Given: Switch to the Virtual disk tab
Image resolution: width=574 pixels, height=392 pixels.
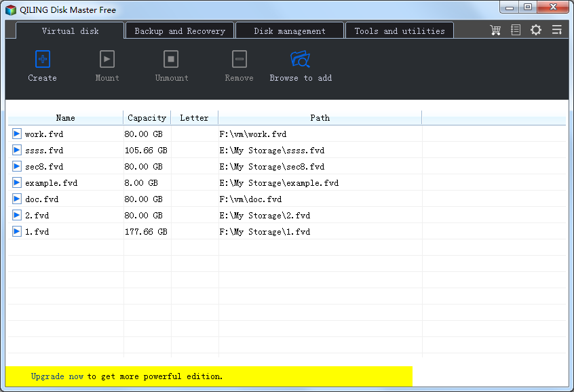Looking at the screenshot, I should point(70,31).
